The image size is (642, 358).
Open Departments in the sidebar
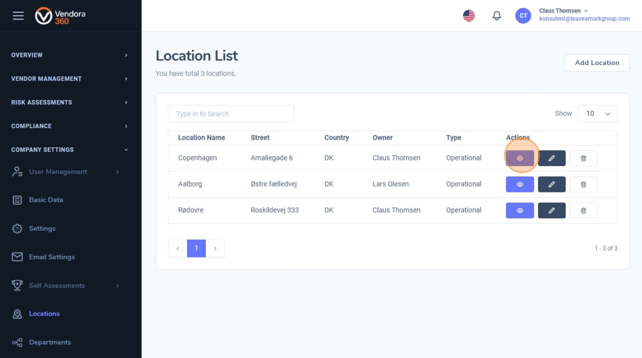(x=50, y=342)
